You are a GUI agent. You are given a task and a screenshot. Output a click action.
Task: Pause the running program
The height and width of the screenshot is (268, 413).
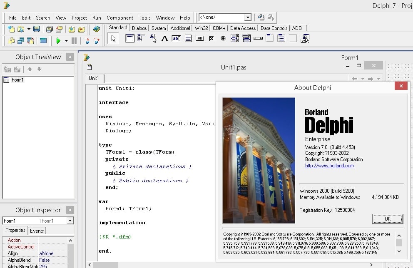click(73, 40)
